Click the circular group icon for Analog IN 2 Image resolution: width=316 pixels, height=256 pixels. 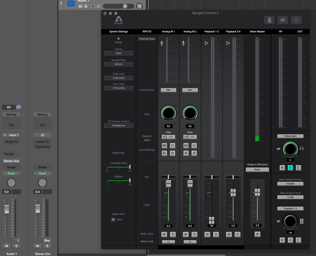point(194,146)
